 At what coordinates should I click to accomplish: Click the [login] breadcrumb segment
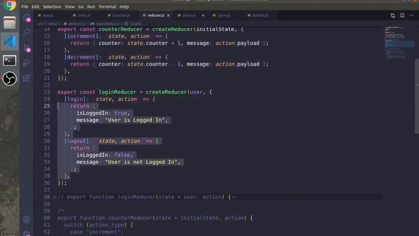[x=133, y=24]
